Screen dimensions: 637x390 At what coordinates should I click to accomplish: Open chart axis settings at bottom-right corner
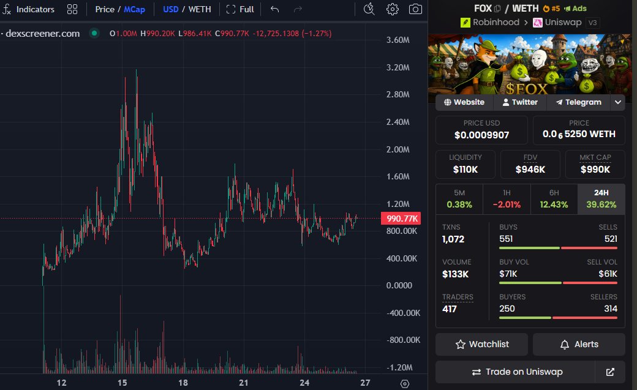405,383
